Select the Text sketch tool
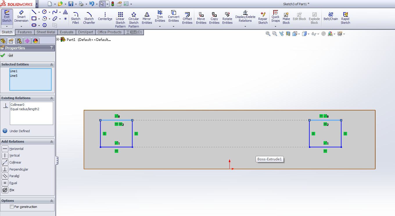395x216 pixels. [65, 12]
